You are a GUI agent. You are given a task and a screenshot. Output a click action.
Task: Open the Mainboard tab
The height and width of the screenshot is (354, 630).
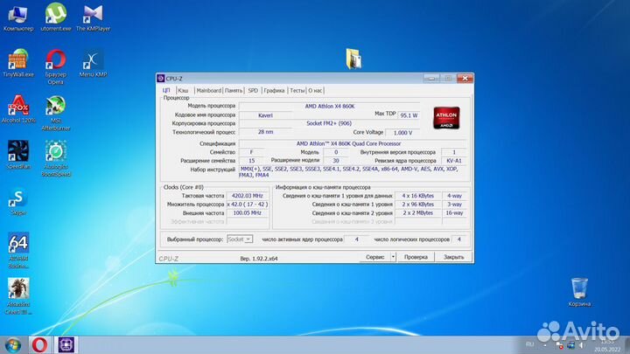(208, 91)
